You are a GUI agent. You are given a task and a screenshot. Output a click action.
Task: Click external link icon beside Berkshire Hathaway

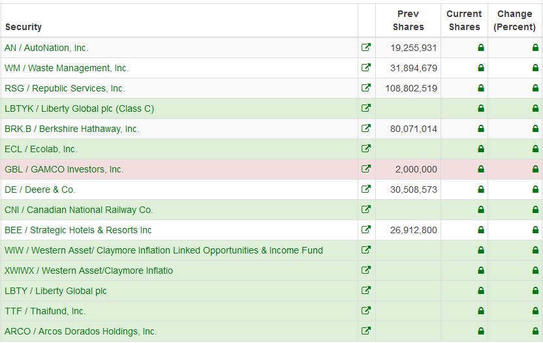[x=366, y=129]
